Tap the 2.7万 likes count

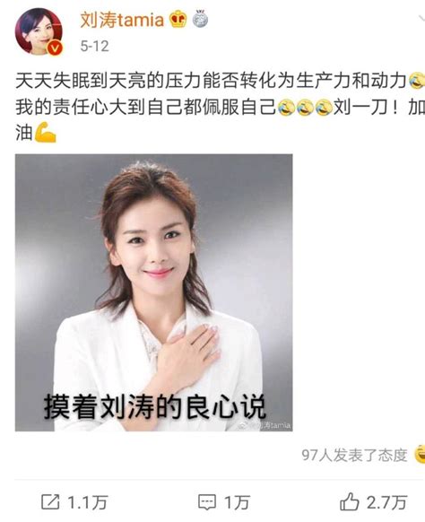[386, 502]
